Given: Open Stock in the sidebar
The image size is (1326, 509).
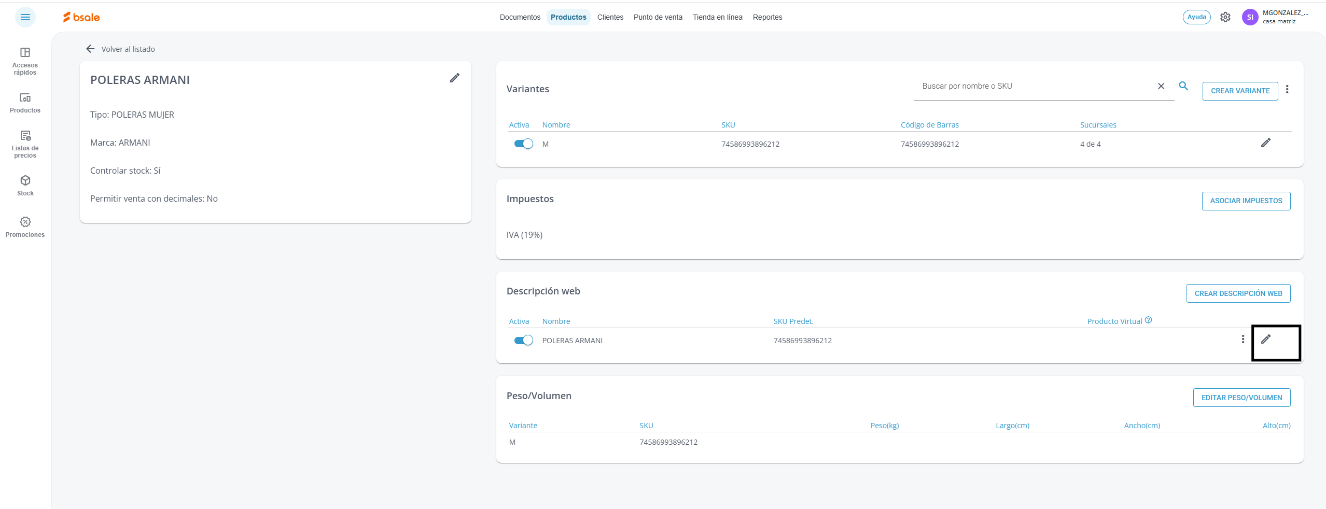Looking at the screenshot, I should (x=25, y=186).
